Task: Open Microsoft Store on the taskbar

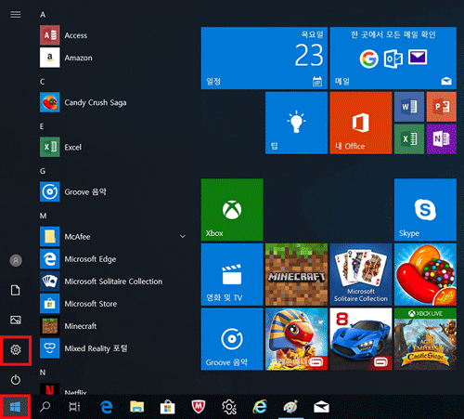Action: coord(167,407)
